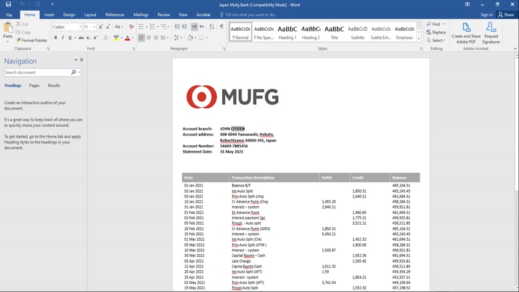Image resolution: width=519 pixels, height=292 pixels.
Task: Toggle show paragraph marks (pilcrow)
Action: point(221,27)
